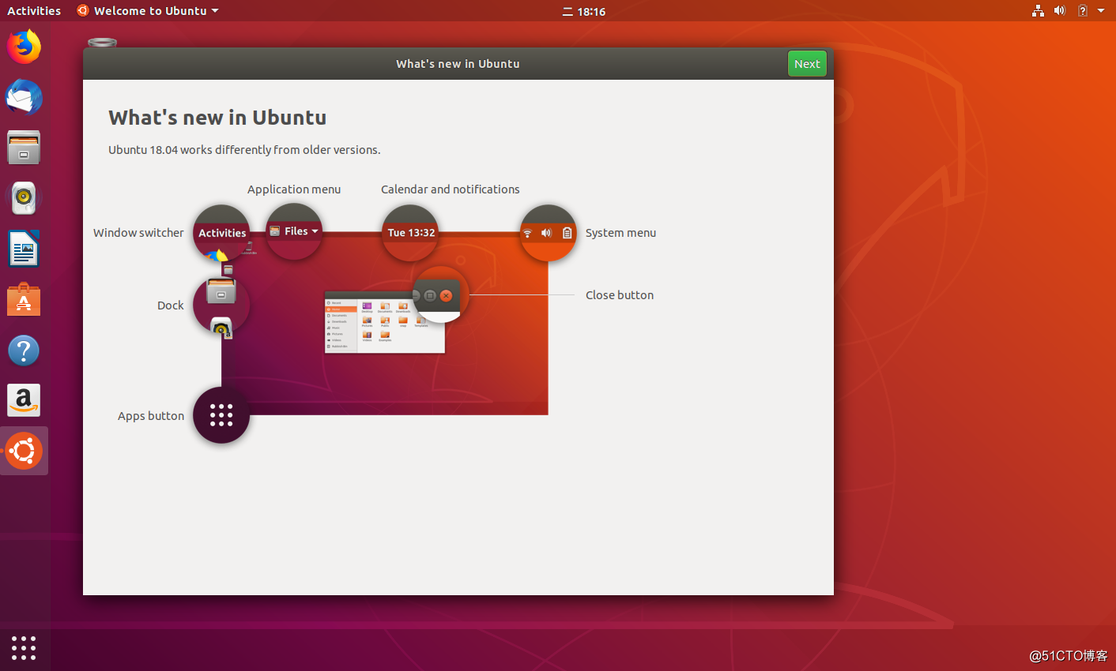Click the battery status icon in top bar
This screenshot has height=671, width=1116.
point(1083,11)
